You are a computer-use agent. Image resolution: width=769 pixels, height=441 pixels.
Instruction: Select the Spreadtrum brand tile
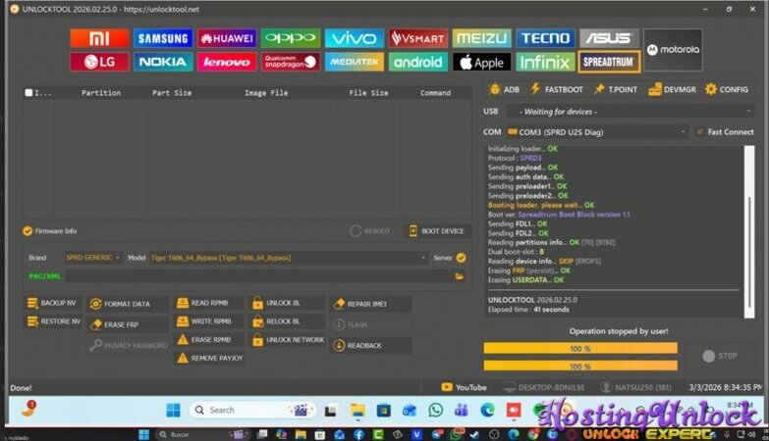click(609, 62)
